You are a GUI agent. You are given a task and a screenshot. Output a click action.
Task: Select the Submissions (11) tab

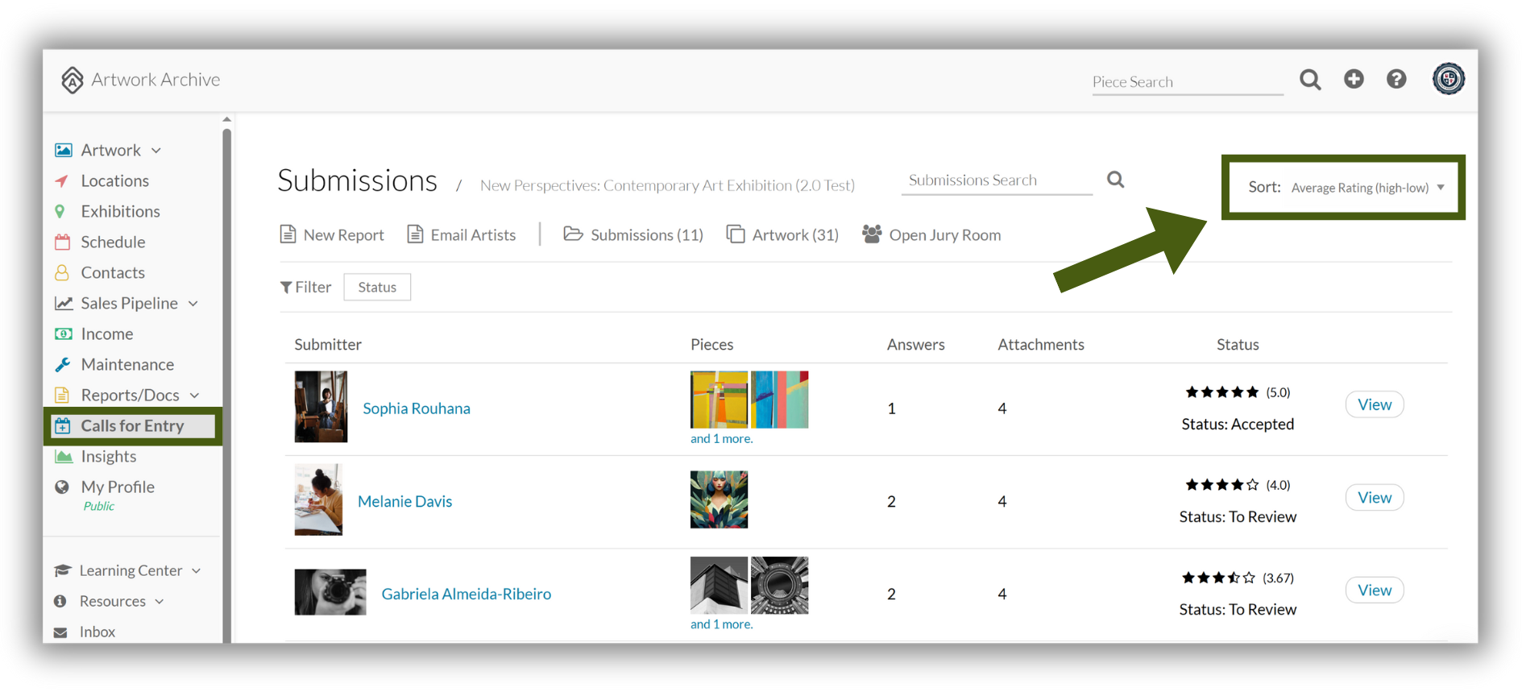click(x=633, y=234)
